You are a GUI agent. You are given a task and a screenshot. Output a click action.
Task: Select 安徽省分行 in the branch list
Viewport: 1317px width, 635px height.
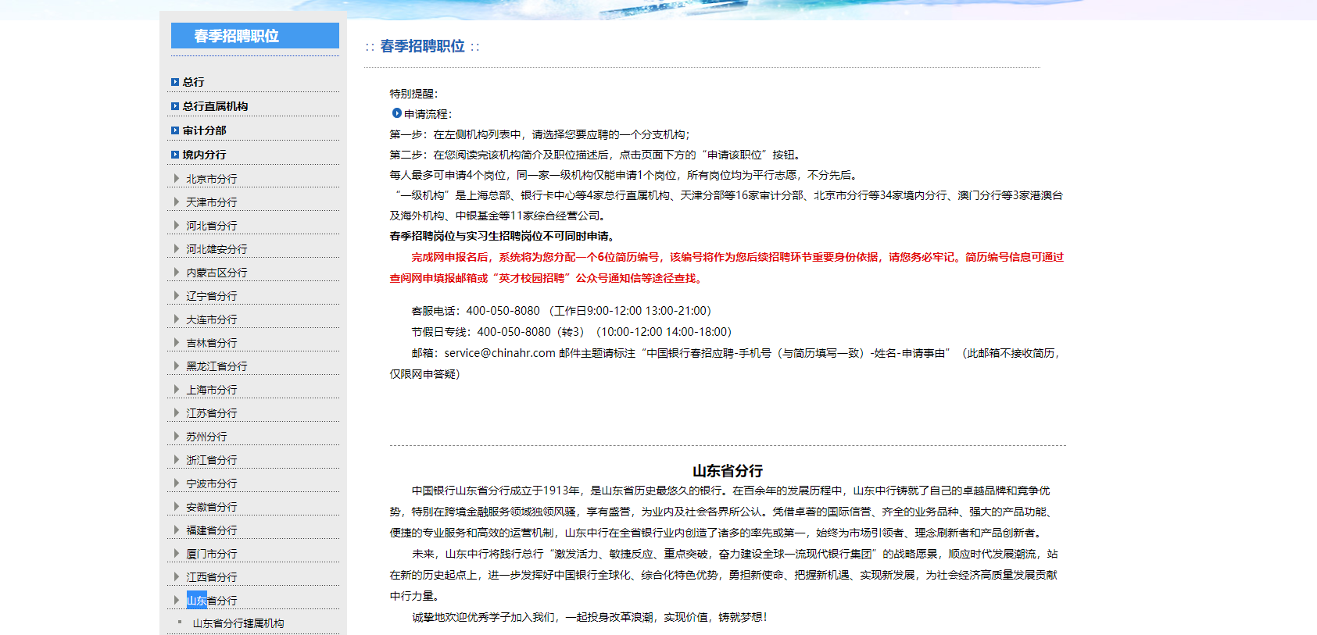[212, 507]
